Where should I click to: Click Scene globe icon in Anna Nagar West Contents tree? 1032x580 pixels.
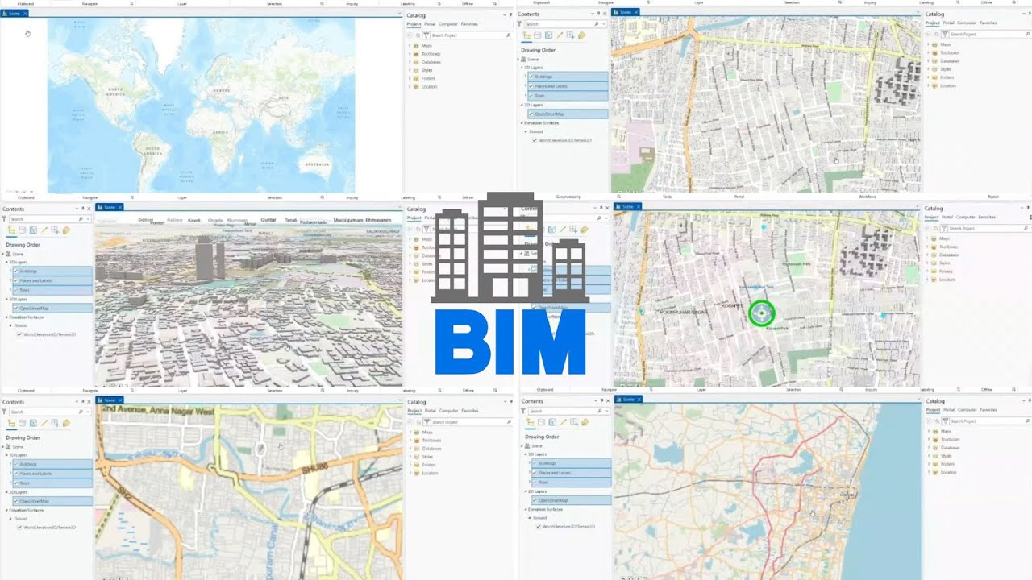[9, 446]
